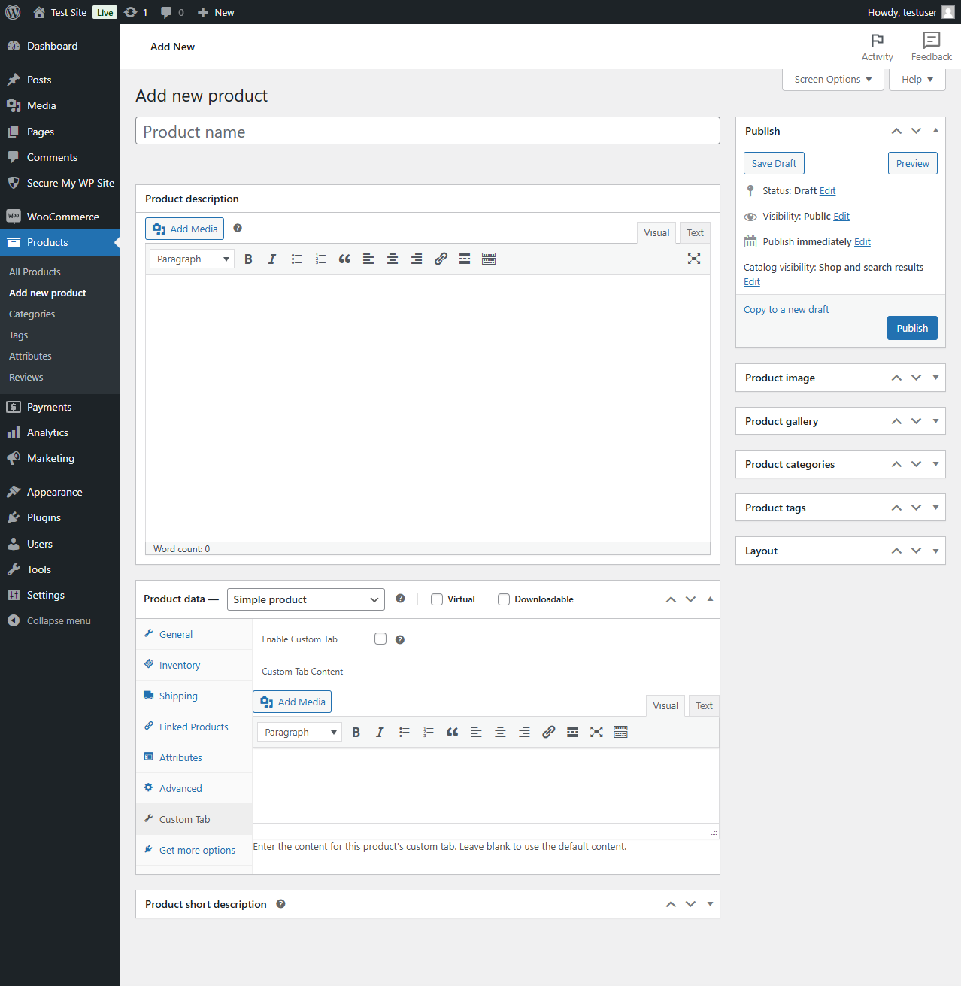Viewport: 961px width, 986px height.
Task: Insert link in product description editor
Action: point(441,259)
